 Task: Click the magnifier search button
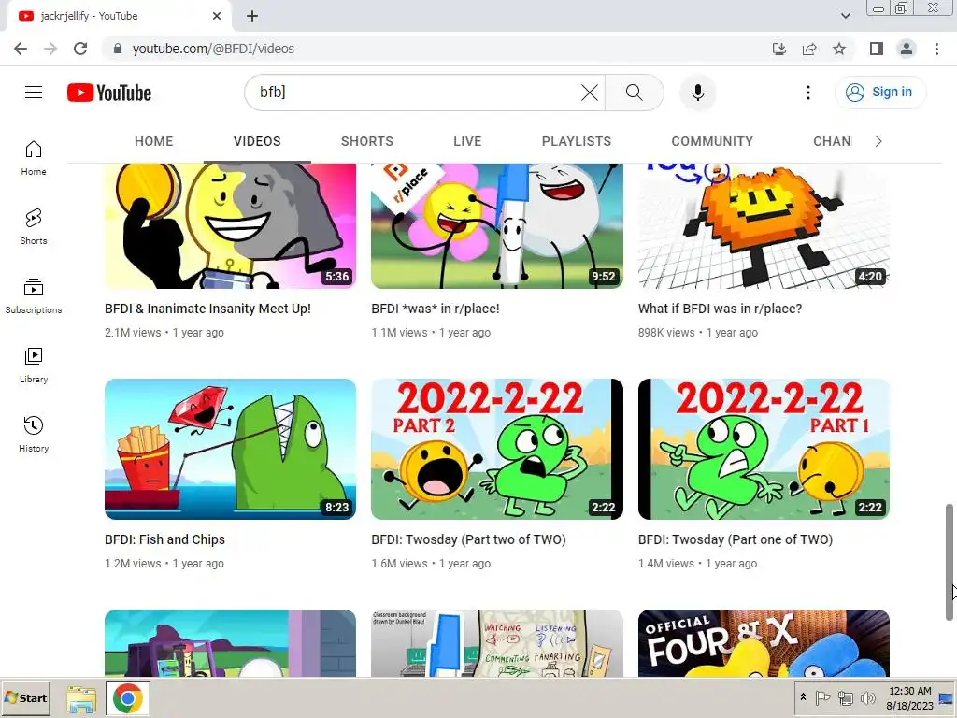[635, 93]
